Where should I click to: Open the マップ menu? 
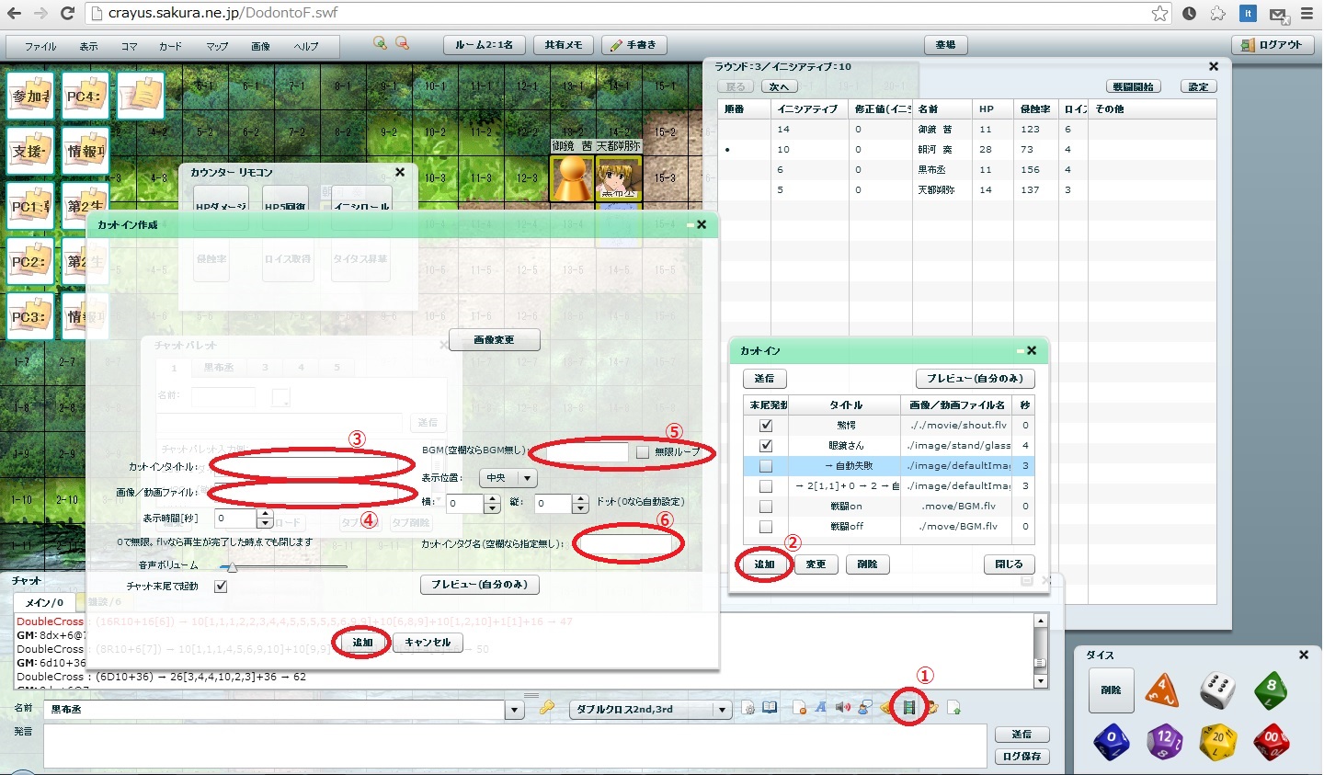click(x=217, y=46)
